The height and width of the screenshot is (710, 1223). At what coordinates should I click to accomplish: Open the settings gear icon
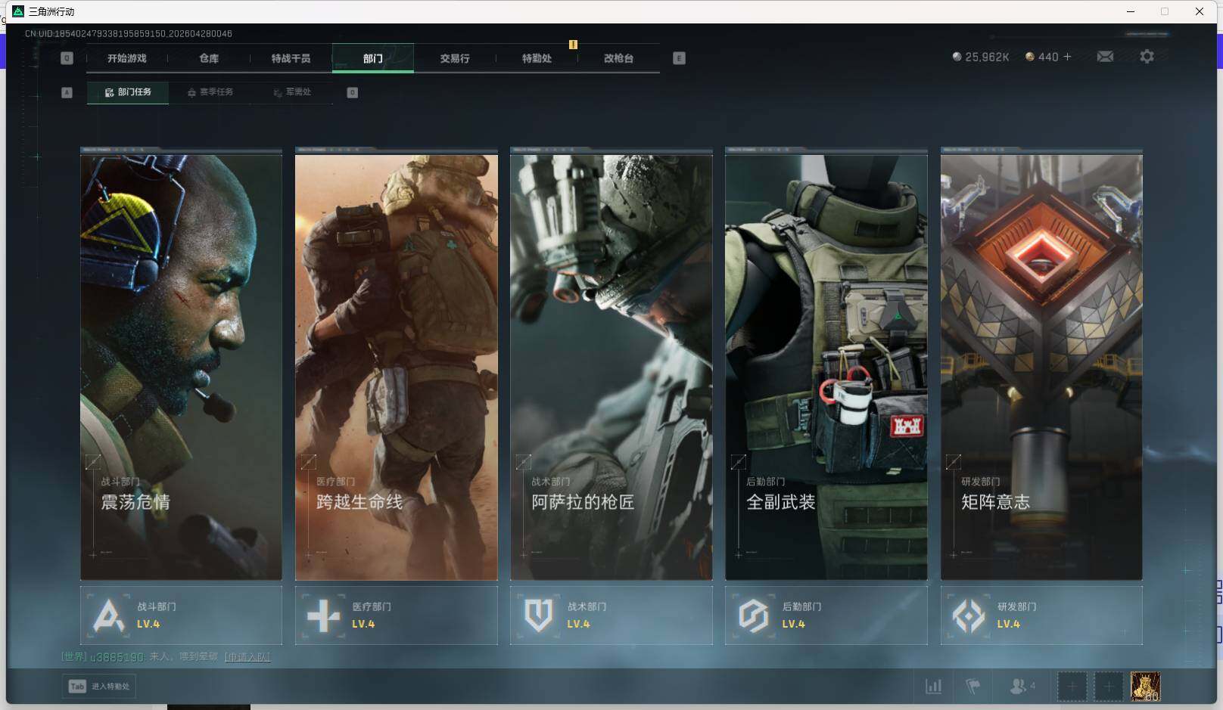tap(1147, 57)
